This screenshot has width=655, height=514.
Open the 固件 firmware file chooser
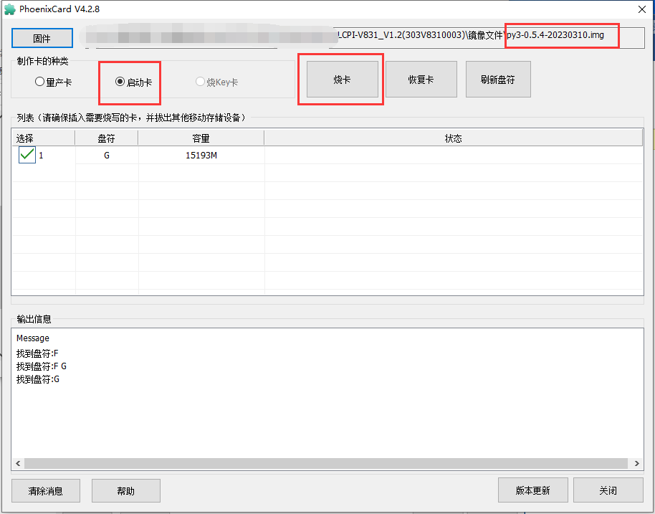coord(42,39)
